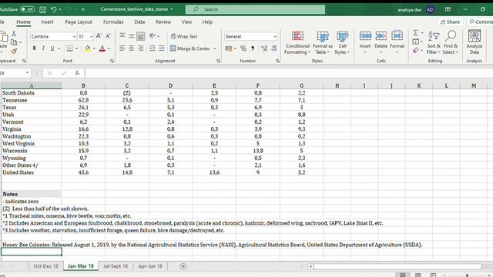Select column D header
Screen dimensions: 493x277
click(x=170, y=85)
